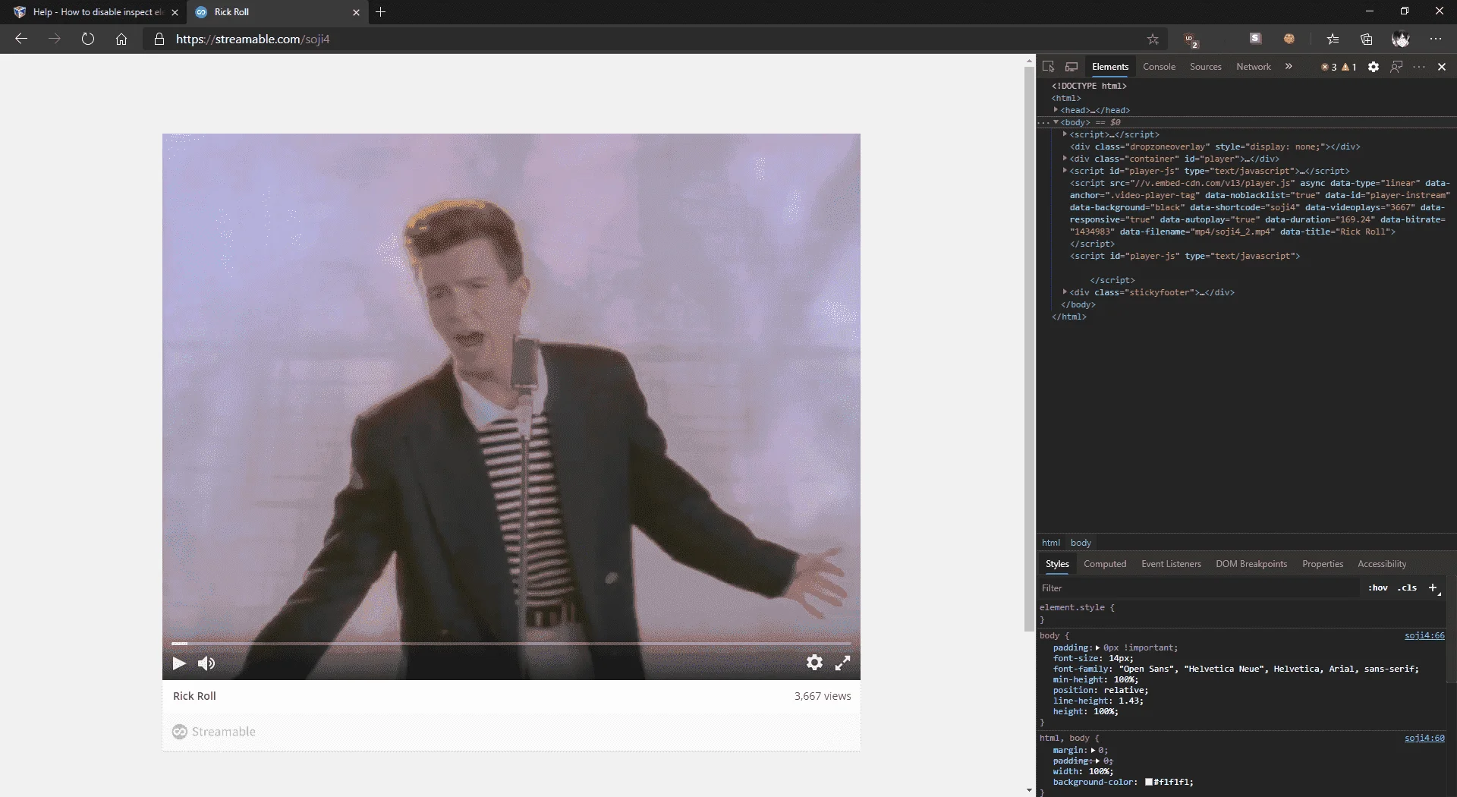Open the console warning count badge

click(x=1349, y=67)
